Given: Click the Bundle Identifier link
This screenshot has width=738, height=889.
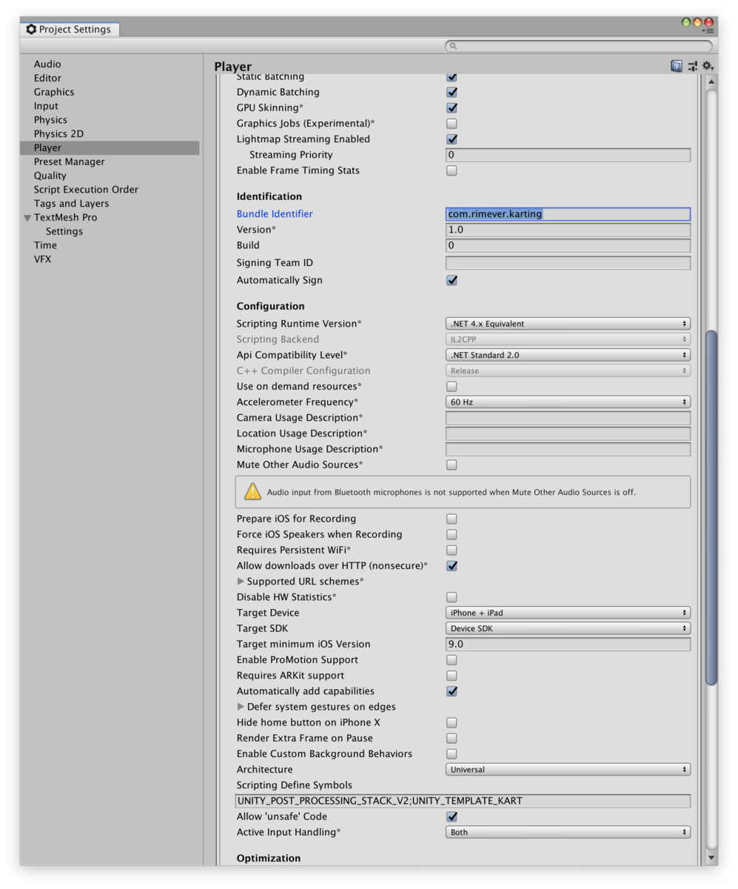Looking at the screenshot, I should pyautogui.click(x=274, y=213).
